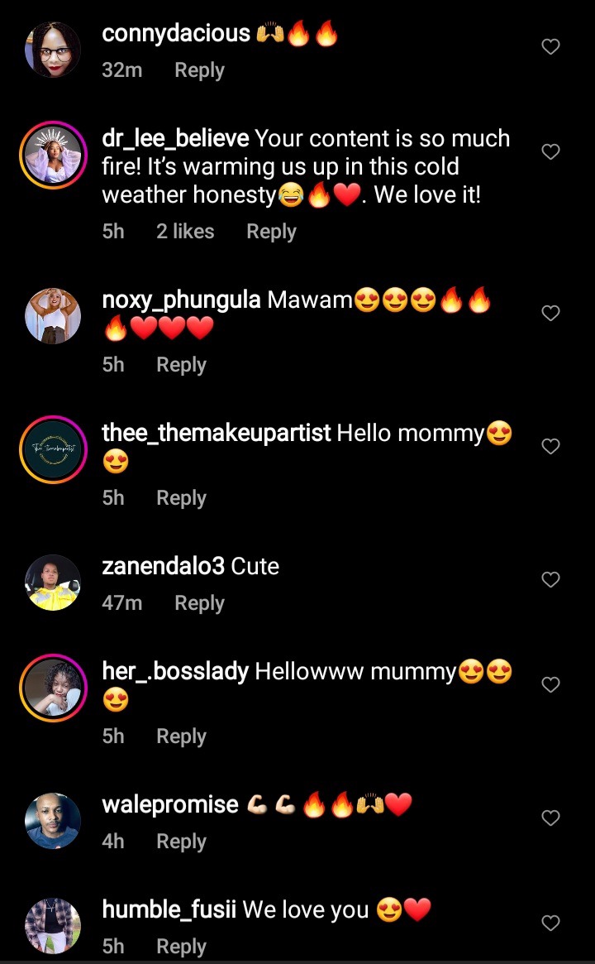Image resolution: width=595 pixels, height=964 pixels.
Task: Tap heart next to zanendalo3 Cute comment
Action: pos(551,579)
